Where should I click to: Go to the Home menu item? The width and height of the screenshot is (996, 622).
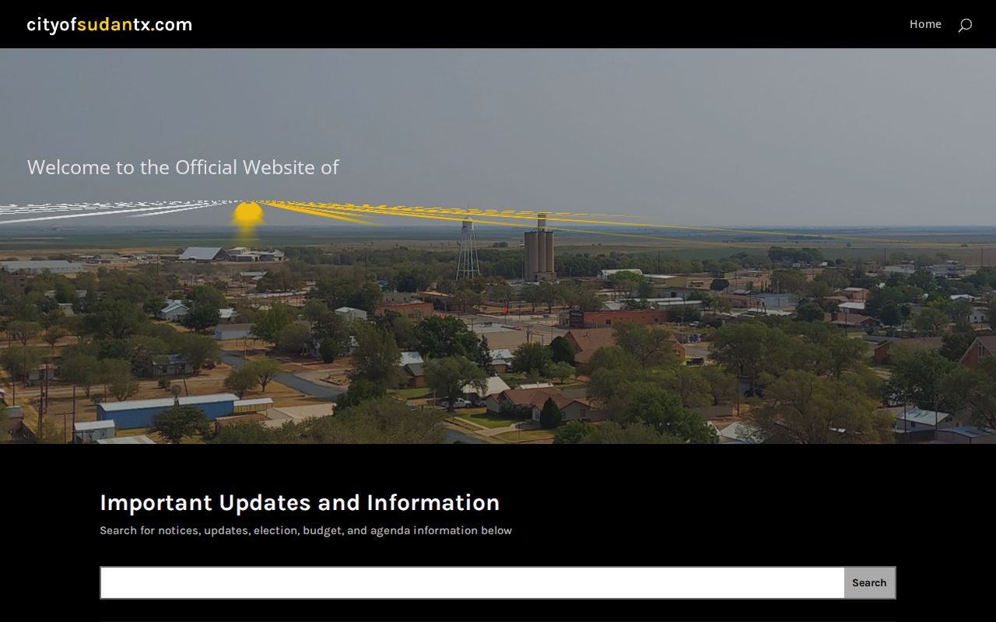click(x=925, y=24)
